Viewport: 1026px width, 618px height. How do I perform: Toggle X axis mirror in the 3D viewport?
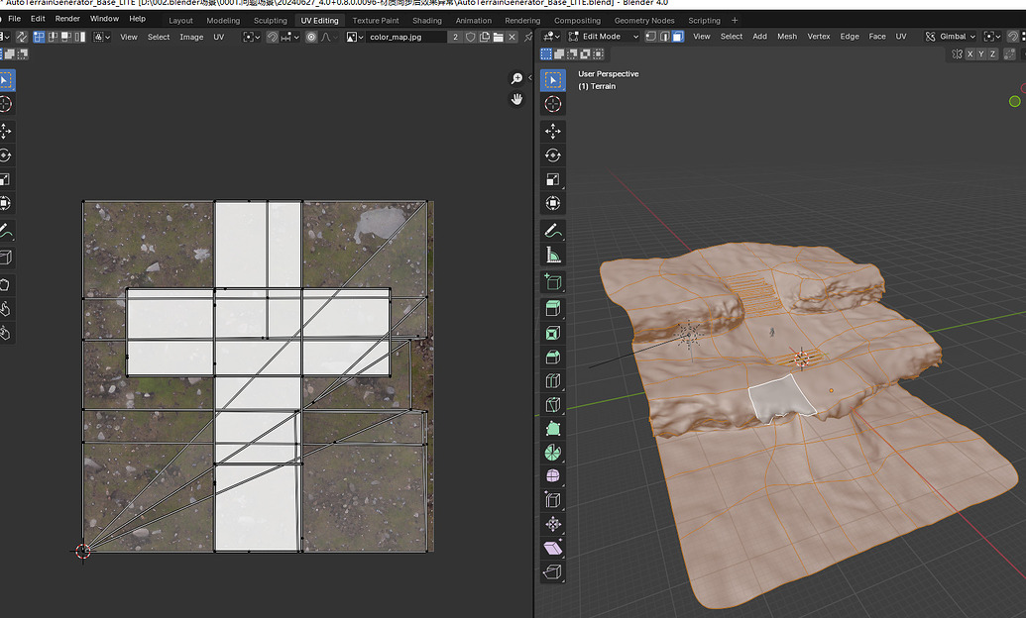pyautogui.click(x=969, y=54)
